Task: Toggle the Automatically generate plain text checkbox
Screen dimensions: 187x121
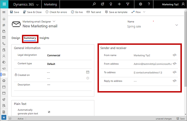Action: (49, 112)
